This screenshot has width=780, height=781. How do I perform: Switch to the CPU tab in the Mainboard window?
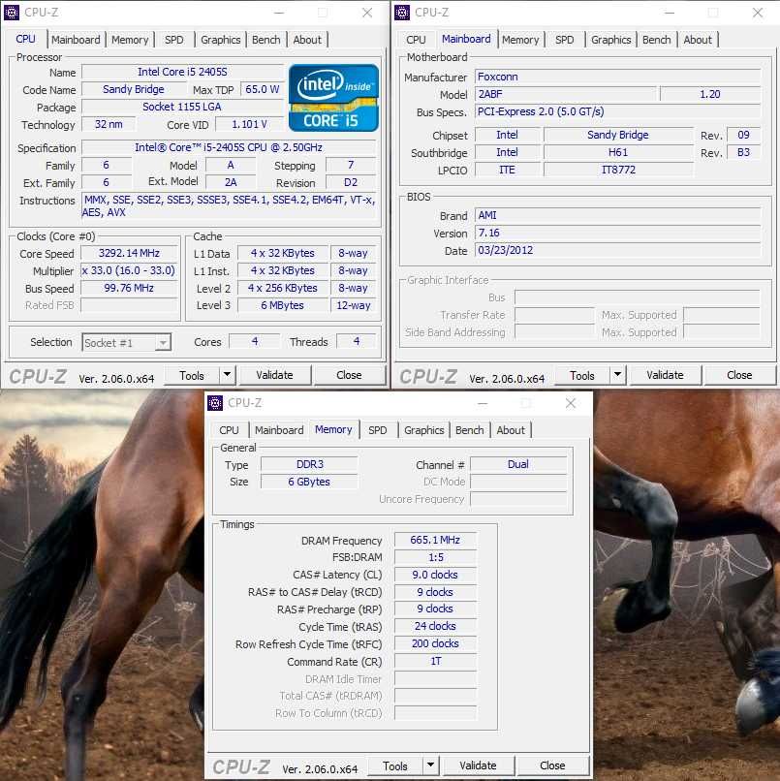(416, 40)
